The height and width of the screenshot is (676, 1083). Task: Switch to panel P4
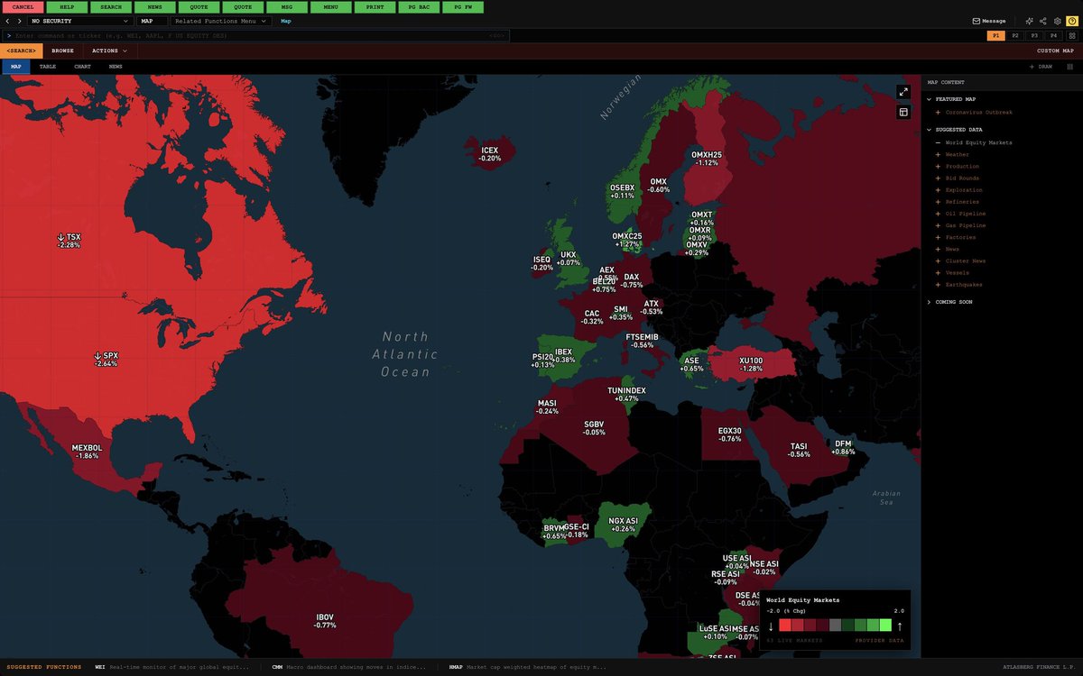pyautogui.click(x=1053, y=35)
